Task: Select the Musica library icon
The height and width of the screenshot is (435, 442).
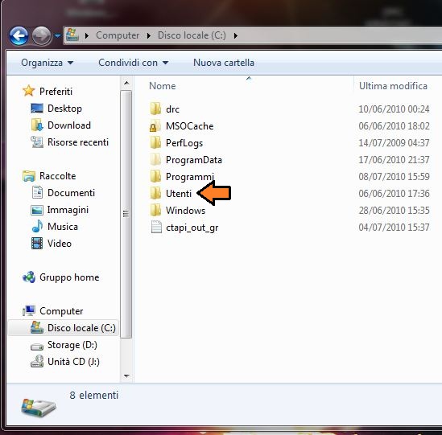Action: pyautogui.click(x=37, y=227)
